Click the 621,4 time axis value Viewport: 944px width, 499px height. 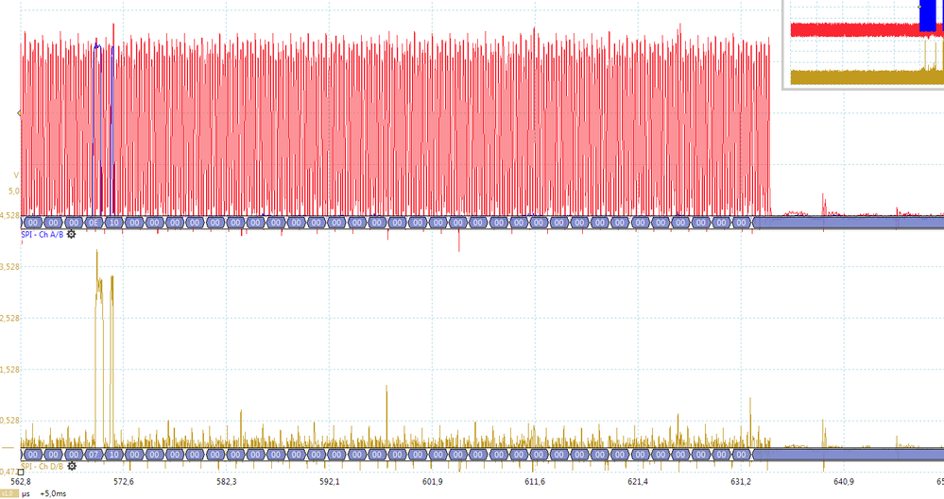[638, 482]
